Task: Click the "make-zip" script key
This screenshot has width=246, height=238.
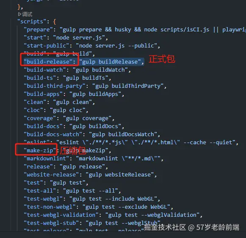Action: [40, 151]
